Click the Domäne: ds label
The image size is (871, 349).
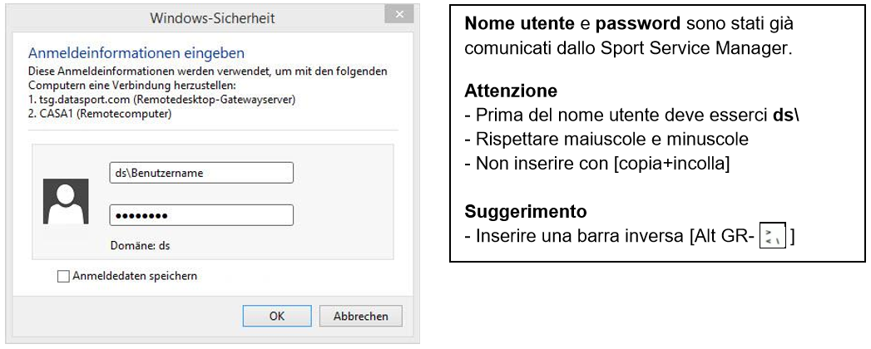140,246
